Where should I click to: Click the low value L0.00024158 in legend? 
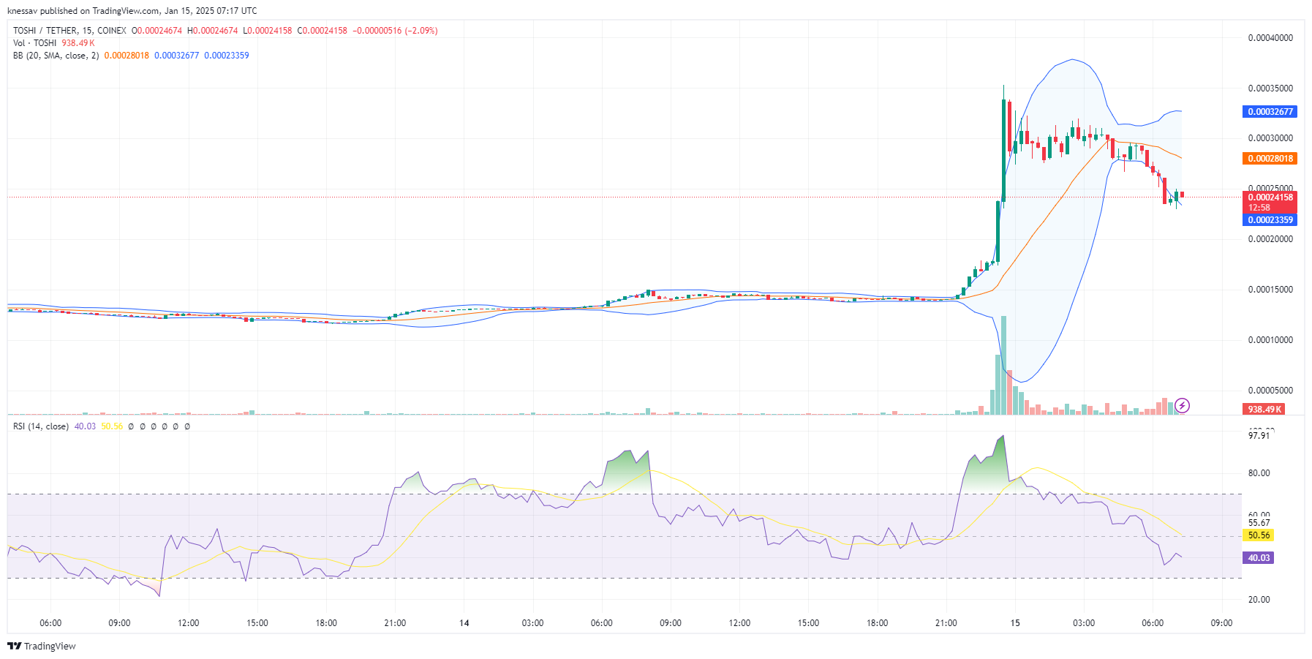(x=267, y=31)
